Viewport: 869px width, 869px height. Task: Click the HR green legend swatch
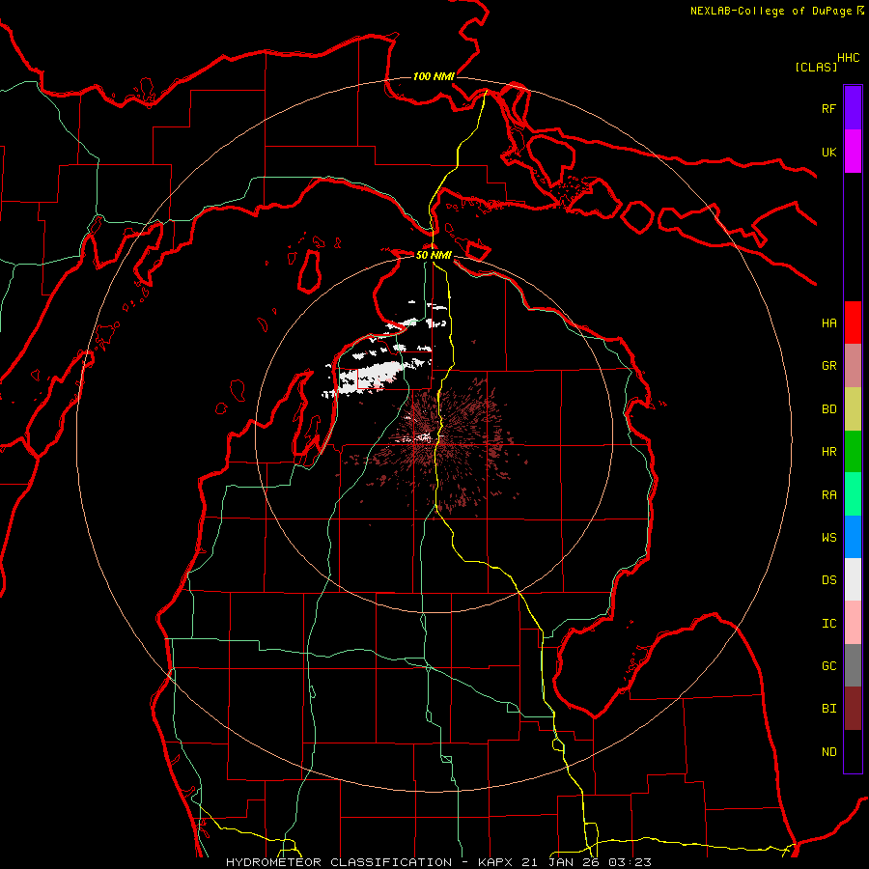853,452
